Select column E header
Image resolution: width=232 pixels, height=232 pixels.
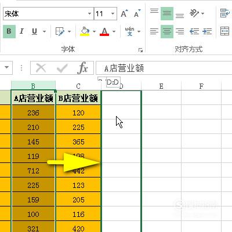(x=161, y=86)
